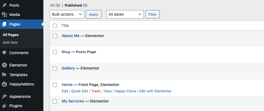Click the Trash link under Home
This screenshot has width=264, height=111.
[96, 91]
